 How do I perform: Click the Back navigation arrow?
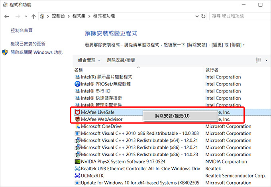[x=7, y=16]
